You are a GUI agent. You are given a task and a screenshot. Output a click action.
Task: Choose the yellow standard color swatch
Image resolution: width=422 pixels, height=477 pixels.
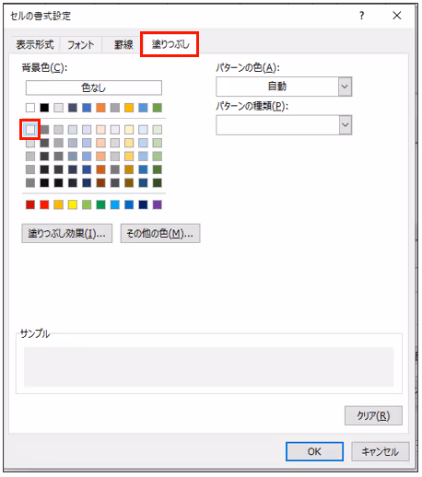73,204
